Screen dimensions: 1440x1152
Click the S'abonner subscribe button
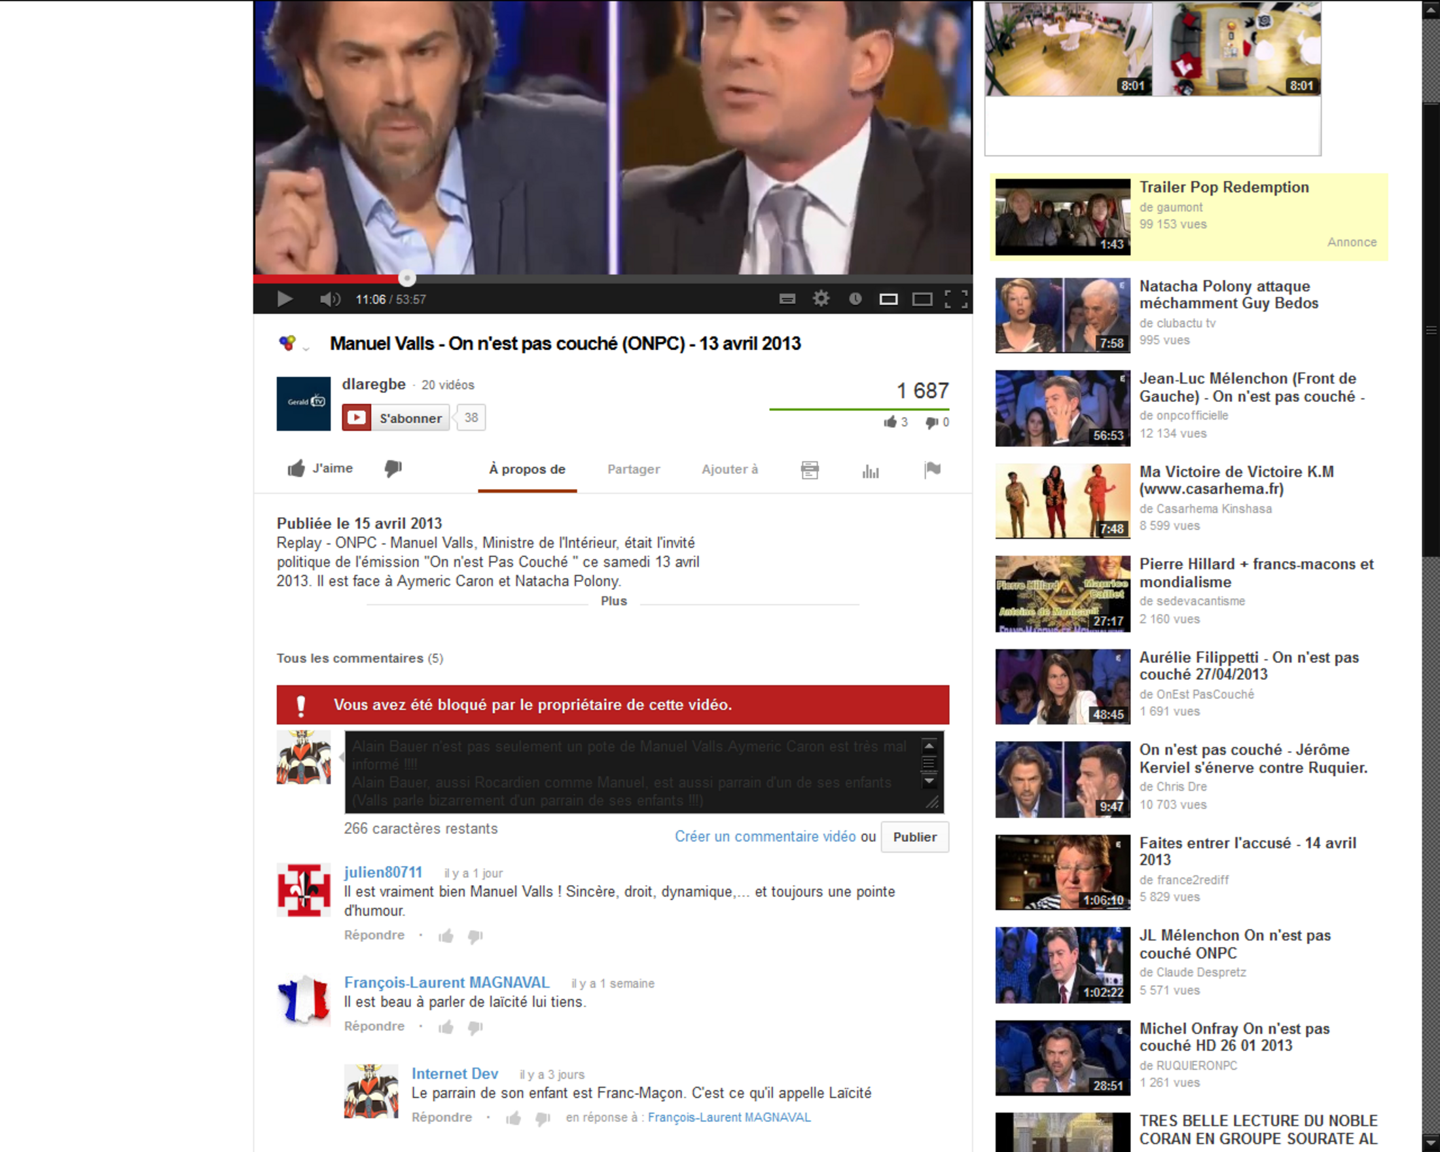[396, 418]
